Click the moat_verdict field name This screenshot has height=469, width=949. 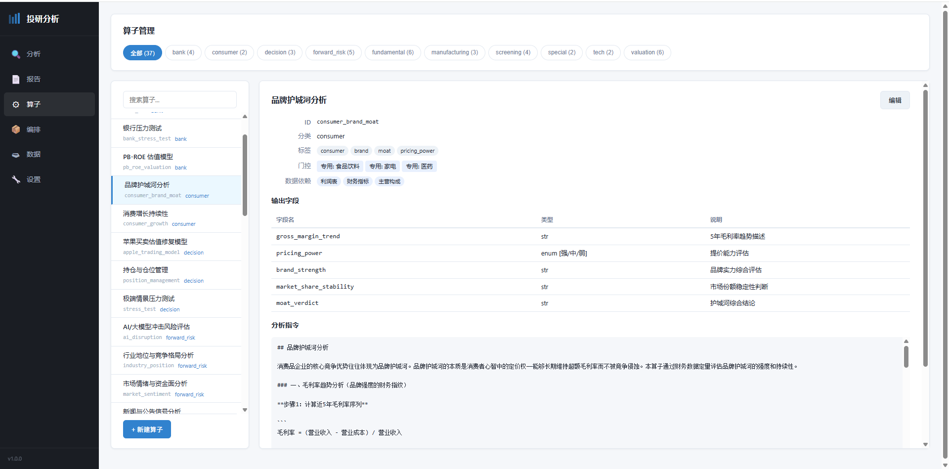click(x=297, y=303)
